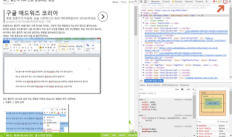The width and height of the screenshot is (232, 137).
Task: Select the Styles sidebar tab
Action: click(x=143, y=85)
